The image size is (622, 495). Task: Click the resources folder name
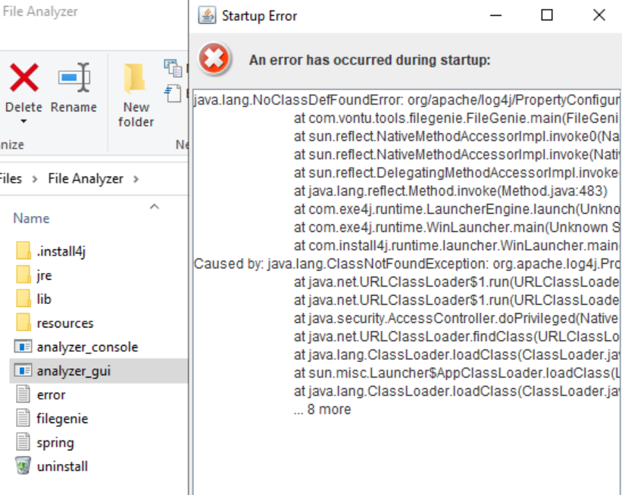coord(65,323)
